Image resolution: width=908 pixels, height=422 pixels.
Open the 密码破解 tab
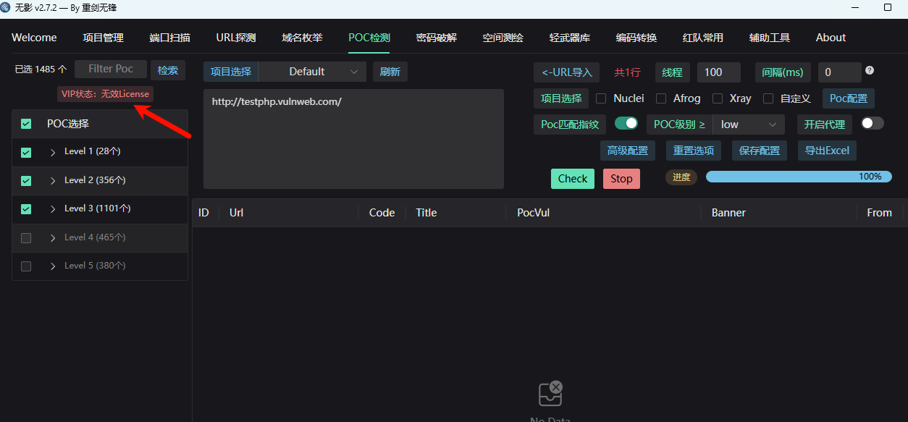click(436, 38)
